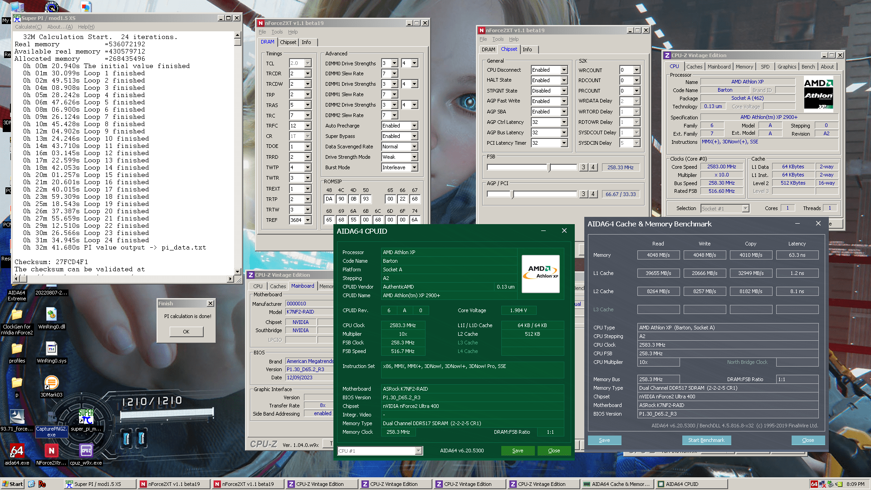Open the Tools menu in nForce2XT DRAM window
The height and width of the screenshot is (490, 871).
(277, 32)
